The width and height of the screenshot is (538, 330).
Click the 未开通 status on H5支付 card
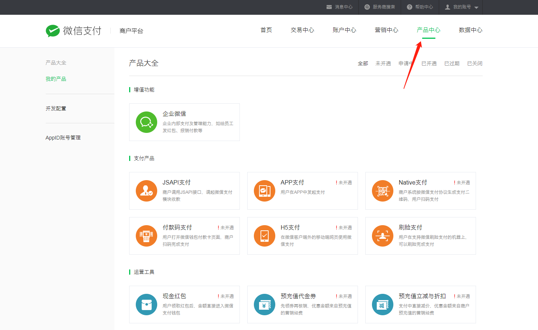click(344, 228)
